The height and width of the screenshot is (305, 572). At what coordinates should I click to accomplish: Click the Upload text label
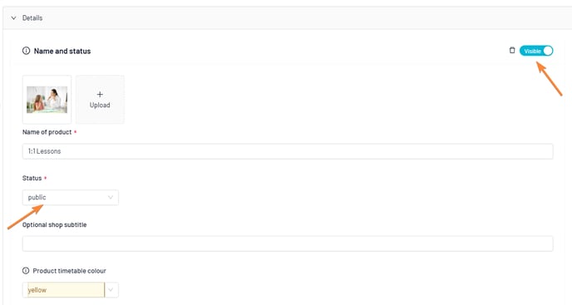point(100,105)
